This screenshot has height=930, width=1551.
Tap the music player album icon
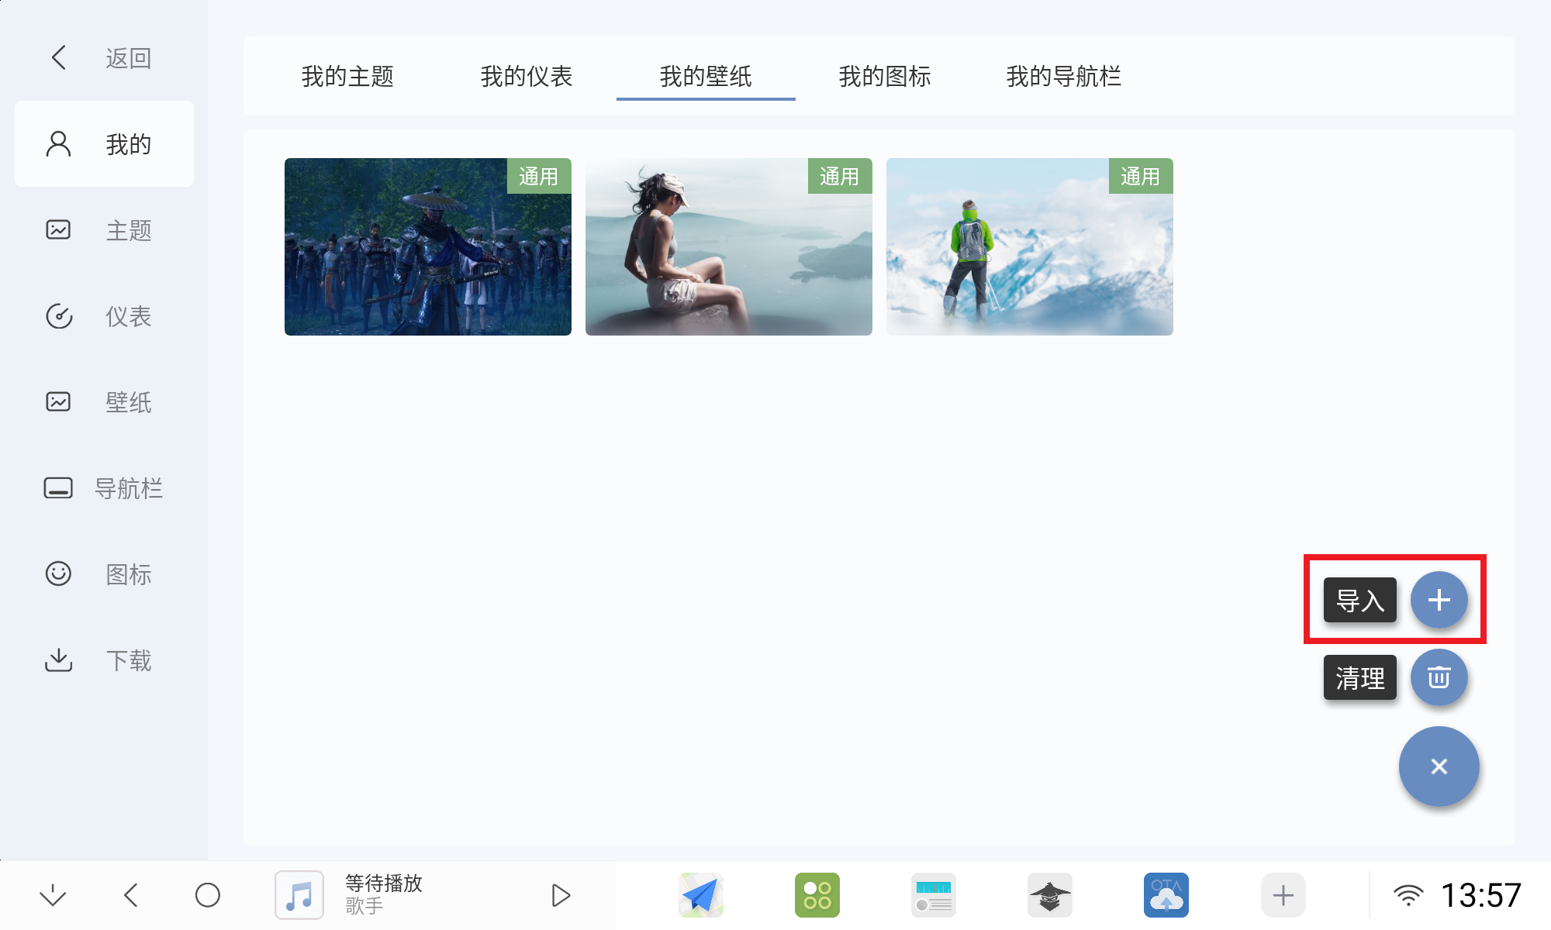[x=299, y=894]
